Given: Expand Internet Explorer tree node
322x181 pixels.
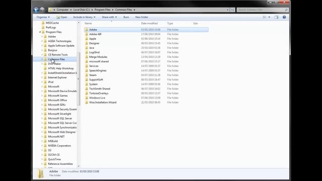Looking at the screenshot, I should click(42, 77).
